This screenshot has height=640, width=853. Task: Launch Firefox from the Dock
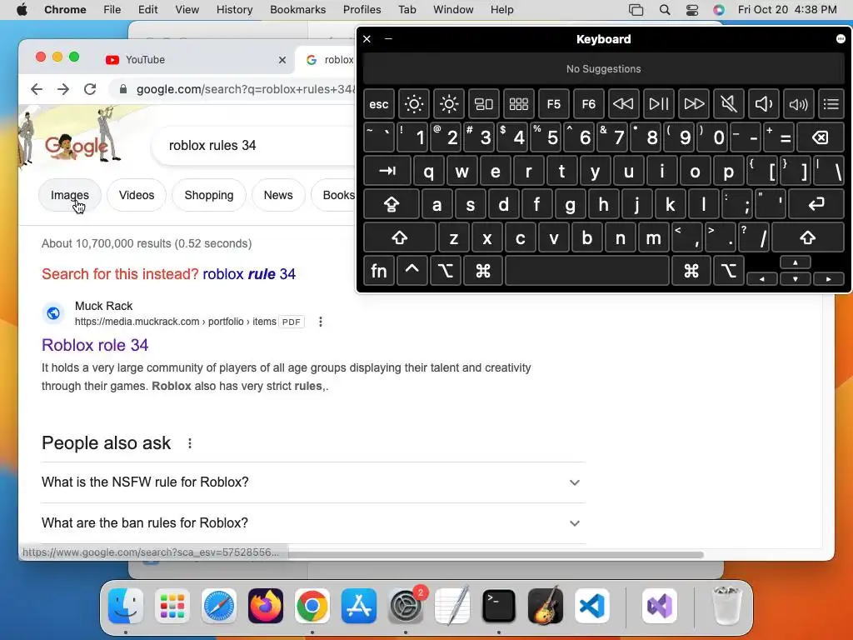266,606
